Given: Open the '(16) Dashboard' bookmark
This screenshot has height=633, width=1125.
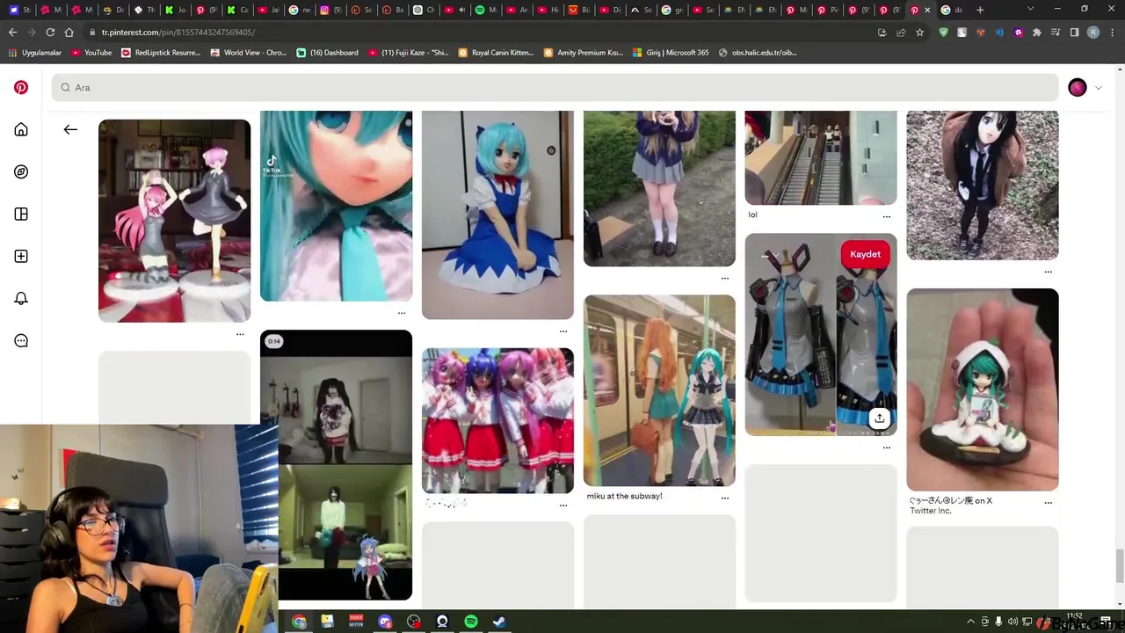Looking at the screenshot, I should click(x=327, y=53).
